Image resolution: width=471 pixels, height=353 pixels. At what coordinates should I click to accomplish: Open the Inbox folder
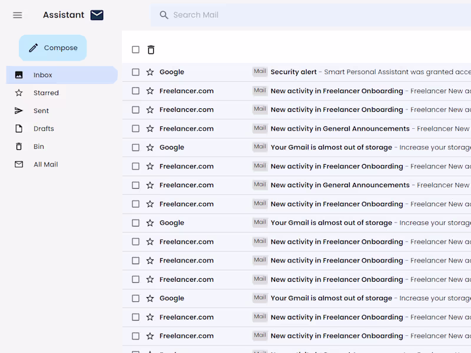(x=42, y=75)
